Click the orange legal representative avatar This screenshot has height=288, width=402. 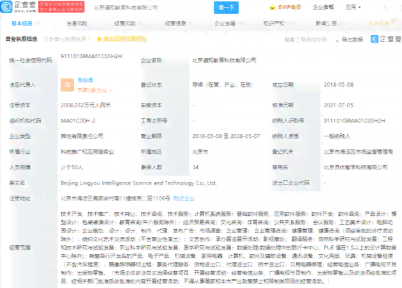click(67, 85)
